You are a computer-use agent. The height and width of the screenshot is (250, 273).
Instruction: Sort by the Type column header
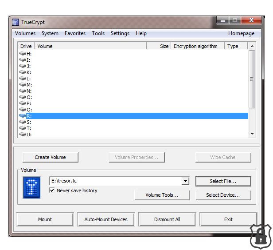[236, 46]
